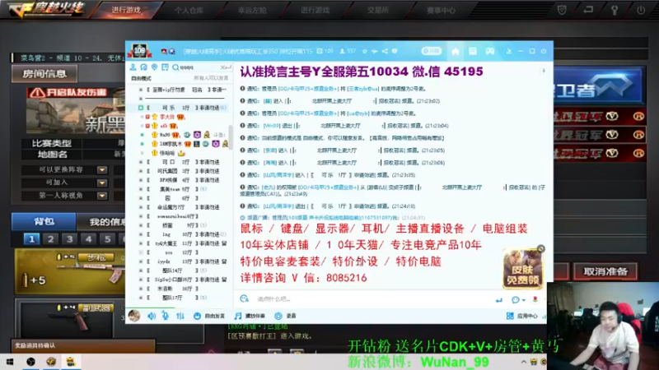This screenshot has width=659, height=370.
Task: Open 个人仓库 tab in game top menu
Action: tap(189, 10)
